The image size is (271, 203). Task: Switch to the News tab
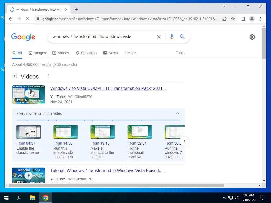[x=110, y=53]
